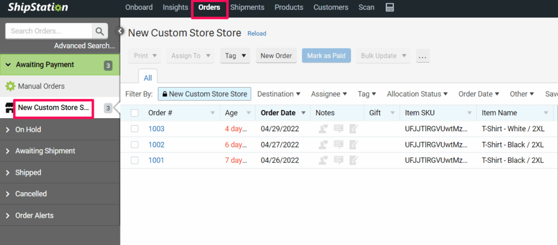Tick the checkbox next to order 1002

tap(135, 145)
